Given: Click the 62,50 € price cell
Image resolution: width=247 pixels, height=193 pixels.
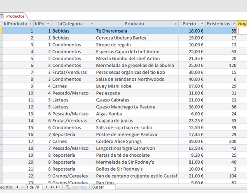Looking at the screenshot, I should (192, 148).
